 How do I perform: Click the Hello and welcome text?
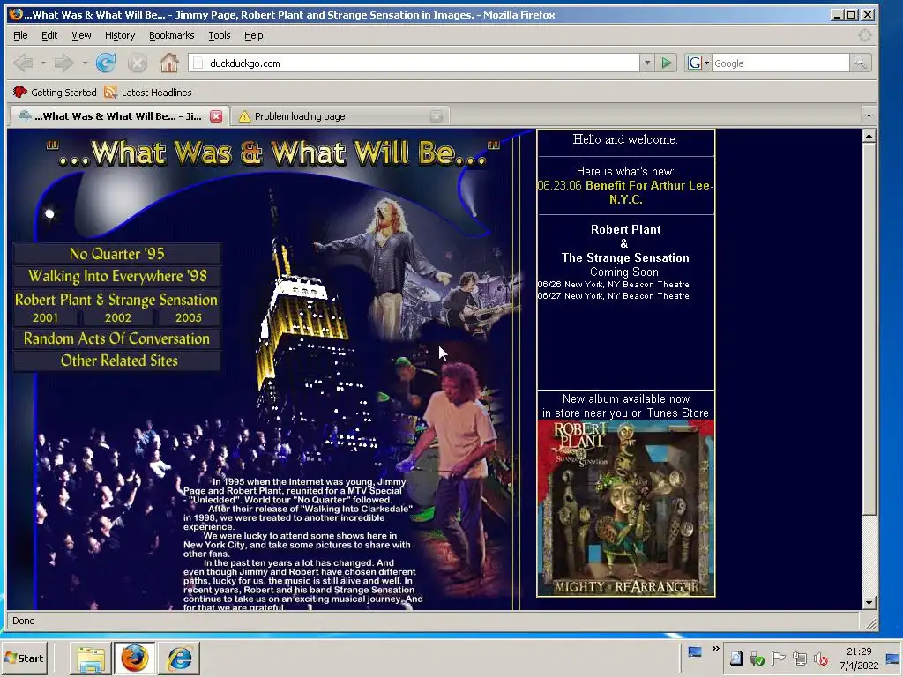click(x=625, y=139)
